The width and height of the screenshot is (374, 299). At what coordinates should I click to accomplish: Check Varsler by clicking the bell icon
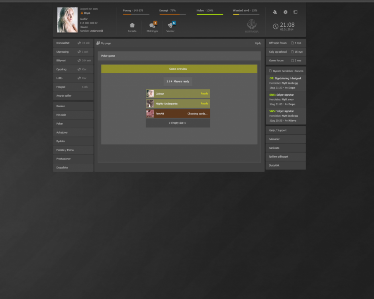click(x=170, y=25)
